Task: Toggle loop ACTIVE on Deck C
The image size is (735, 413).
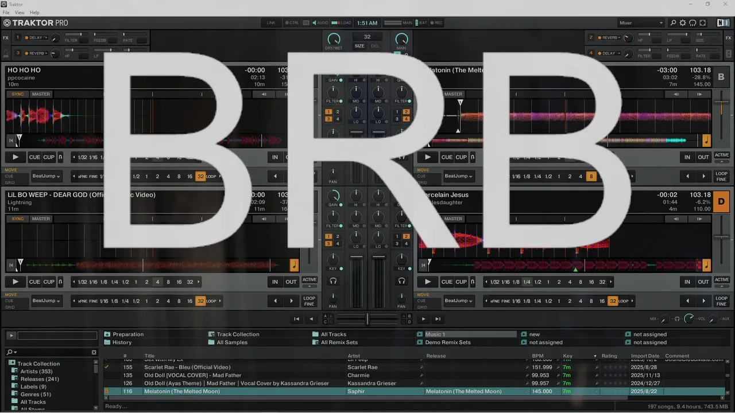Action: (x=310, y=280)
